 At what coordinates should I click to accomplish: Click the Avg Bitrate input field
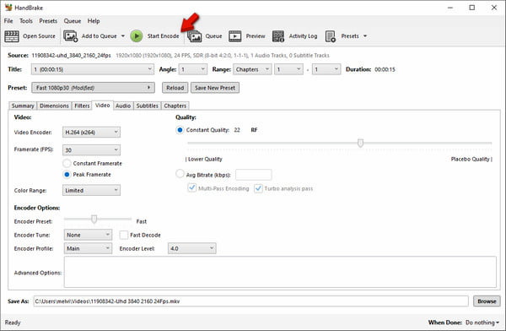click(x=254, y=175)
